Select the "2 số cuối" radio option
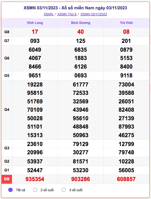151x199 pixels. (35, 190)
